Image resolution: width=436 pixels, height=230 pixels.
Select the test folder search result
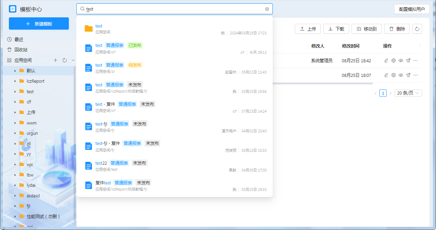[x=99, y=26]
